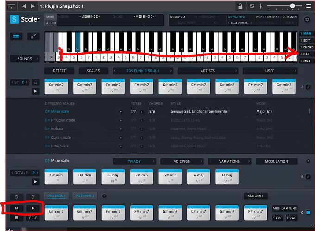Open the hamburger menu in the top bar

pos(309,6)
